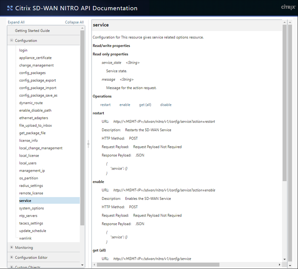
Task: Select config_packages item
Action: 32,73
